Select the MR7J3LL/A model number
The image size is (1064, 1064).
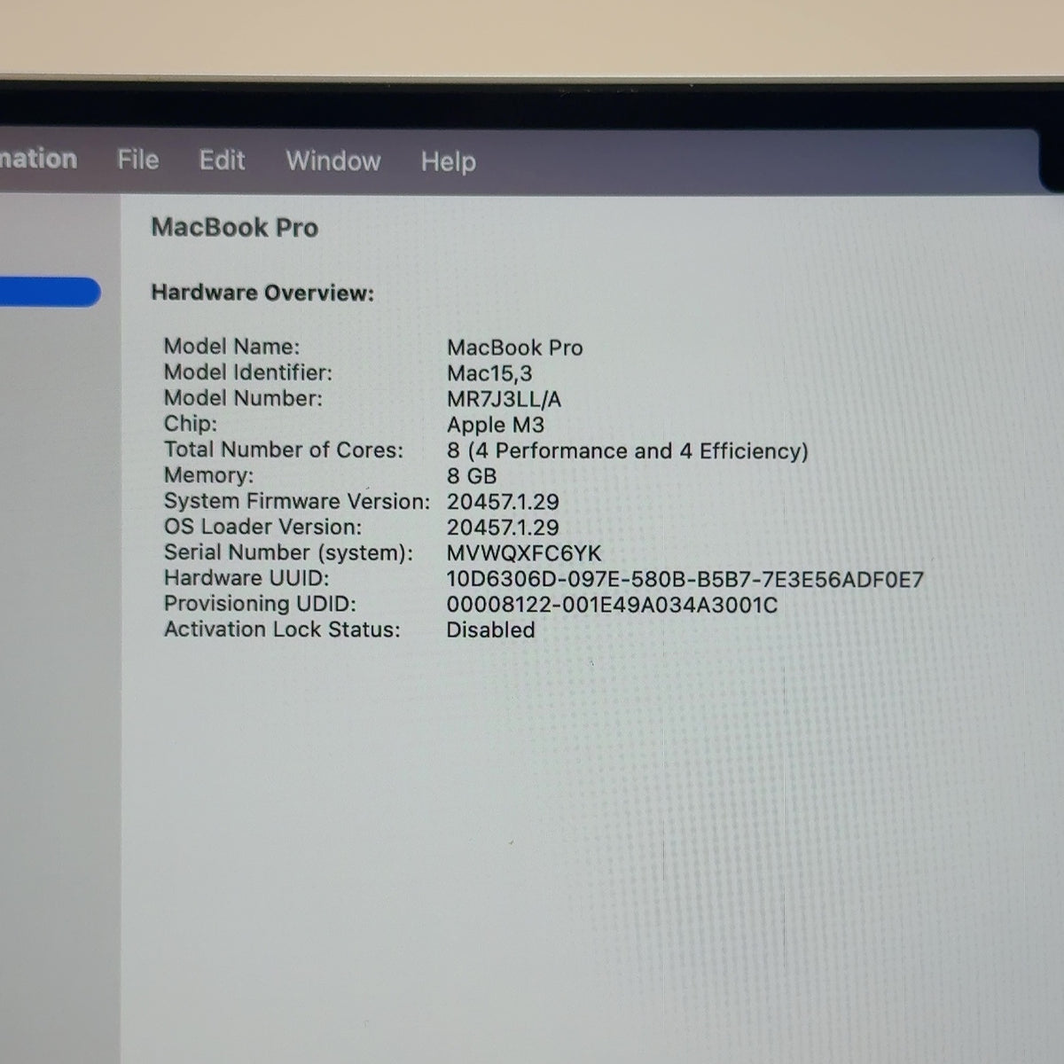[x=504, y=399]
